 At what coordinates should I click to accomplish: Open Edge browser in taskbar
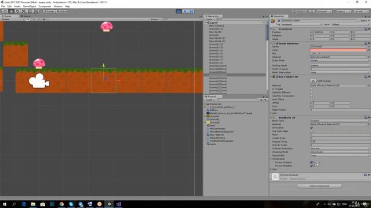[24, 204]
